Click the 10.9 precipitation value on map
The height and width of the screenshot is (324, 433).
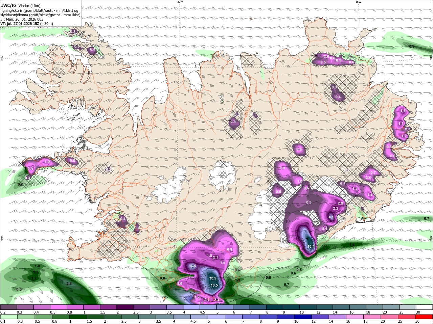coord(213,278)
